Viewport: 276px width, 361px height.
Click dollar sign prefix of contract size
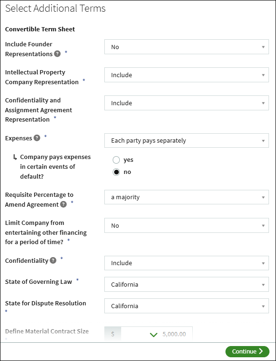click(113, 334)
